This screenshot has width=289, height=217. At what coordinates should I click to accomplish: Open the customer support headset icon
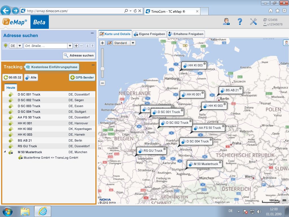click(x=226, y=22)
